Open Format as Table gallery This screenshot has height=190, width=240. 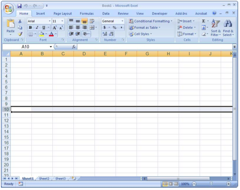(144, 27)
